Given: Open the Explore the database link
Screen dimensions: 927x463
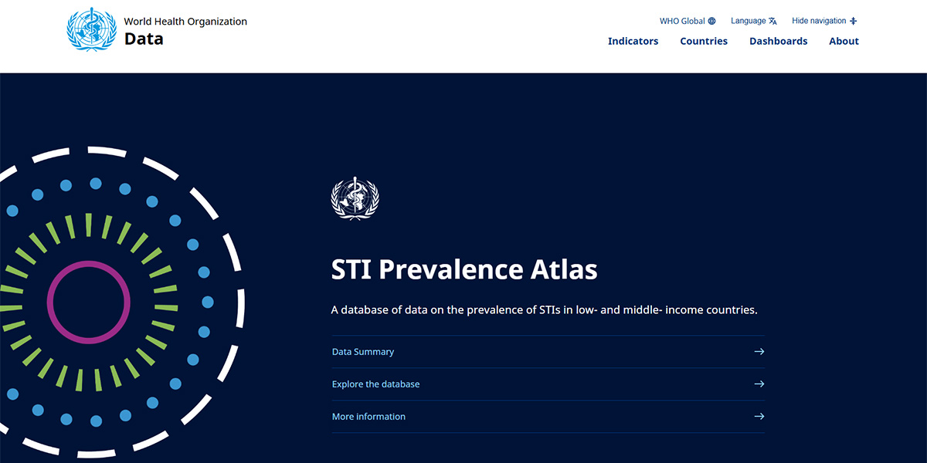Looking at the screenshot, I should point(548,384).
